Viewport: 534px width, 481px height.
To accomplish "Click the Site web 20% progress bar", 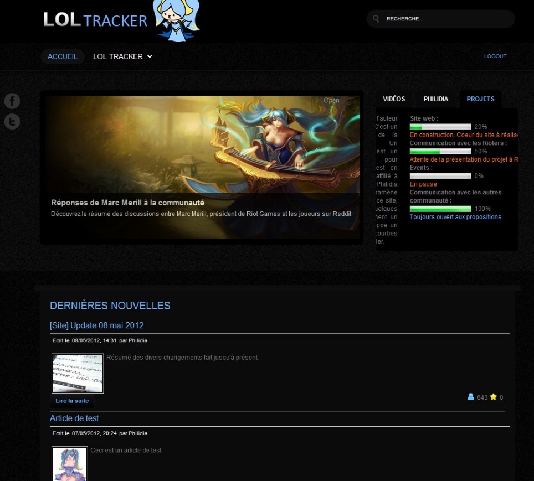I will coord(440,127).
